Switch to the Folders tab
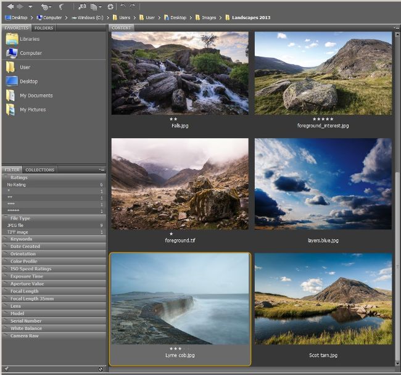 [43, 28]
